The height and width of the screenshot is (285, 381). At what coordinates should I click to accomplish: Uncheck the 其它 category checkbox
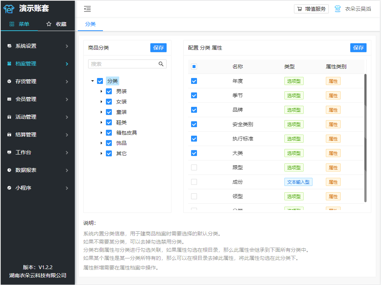pos(109,153)
